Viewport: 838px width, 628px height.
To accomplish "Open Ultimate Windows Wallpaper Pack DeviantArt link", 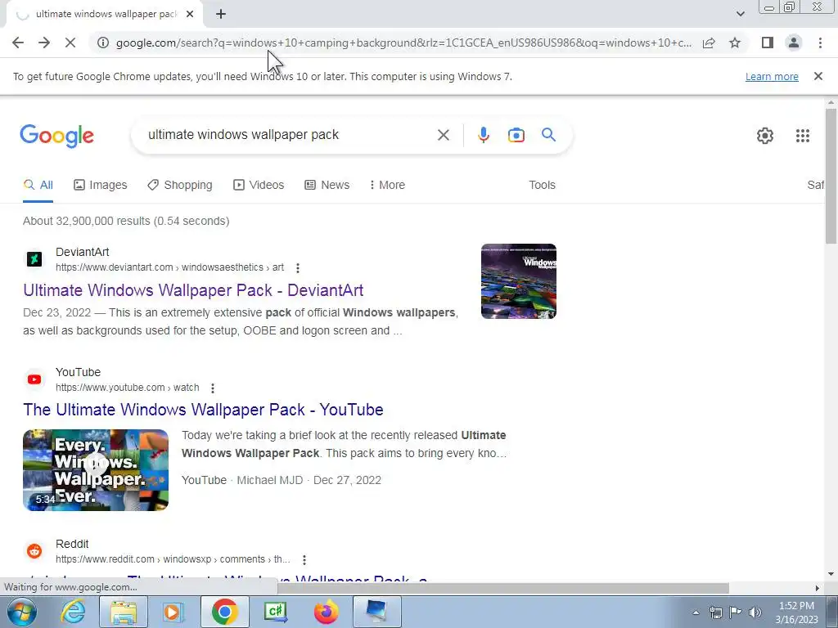I will point(193,290).
